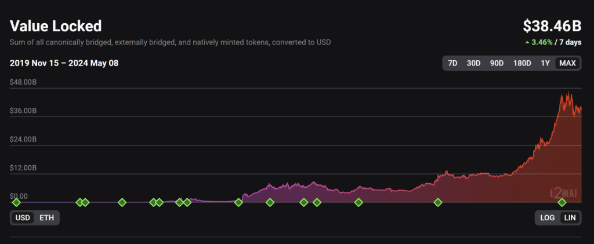Viewport: 594px width, 244px height.
Task: Click the Value Locked heading
Action: pyautogui.click(x=56, y=26)
